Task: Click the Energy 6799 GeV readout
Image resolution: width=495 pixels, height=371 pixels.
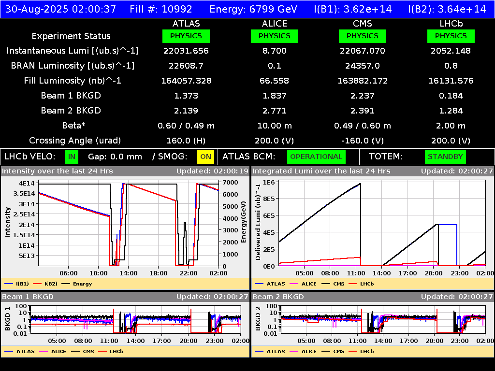Action: (253, 9)
